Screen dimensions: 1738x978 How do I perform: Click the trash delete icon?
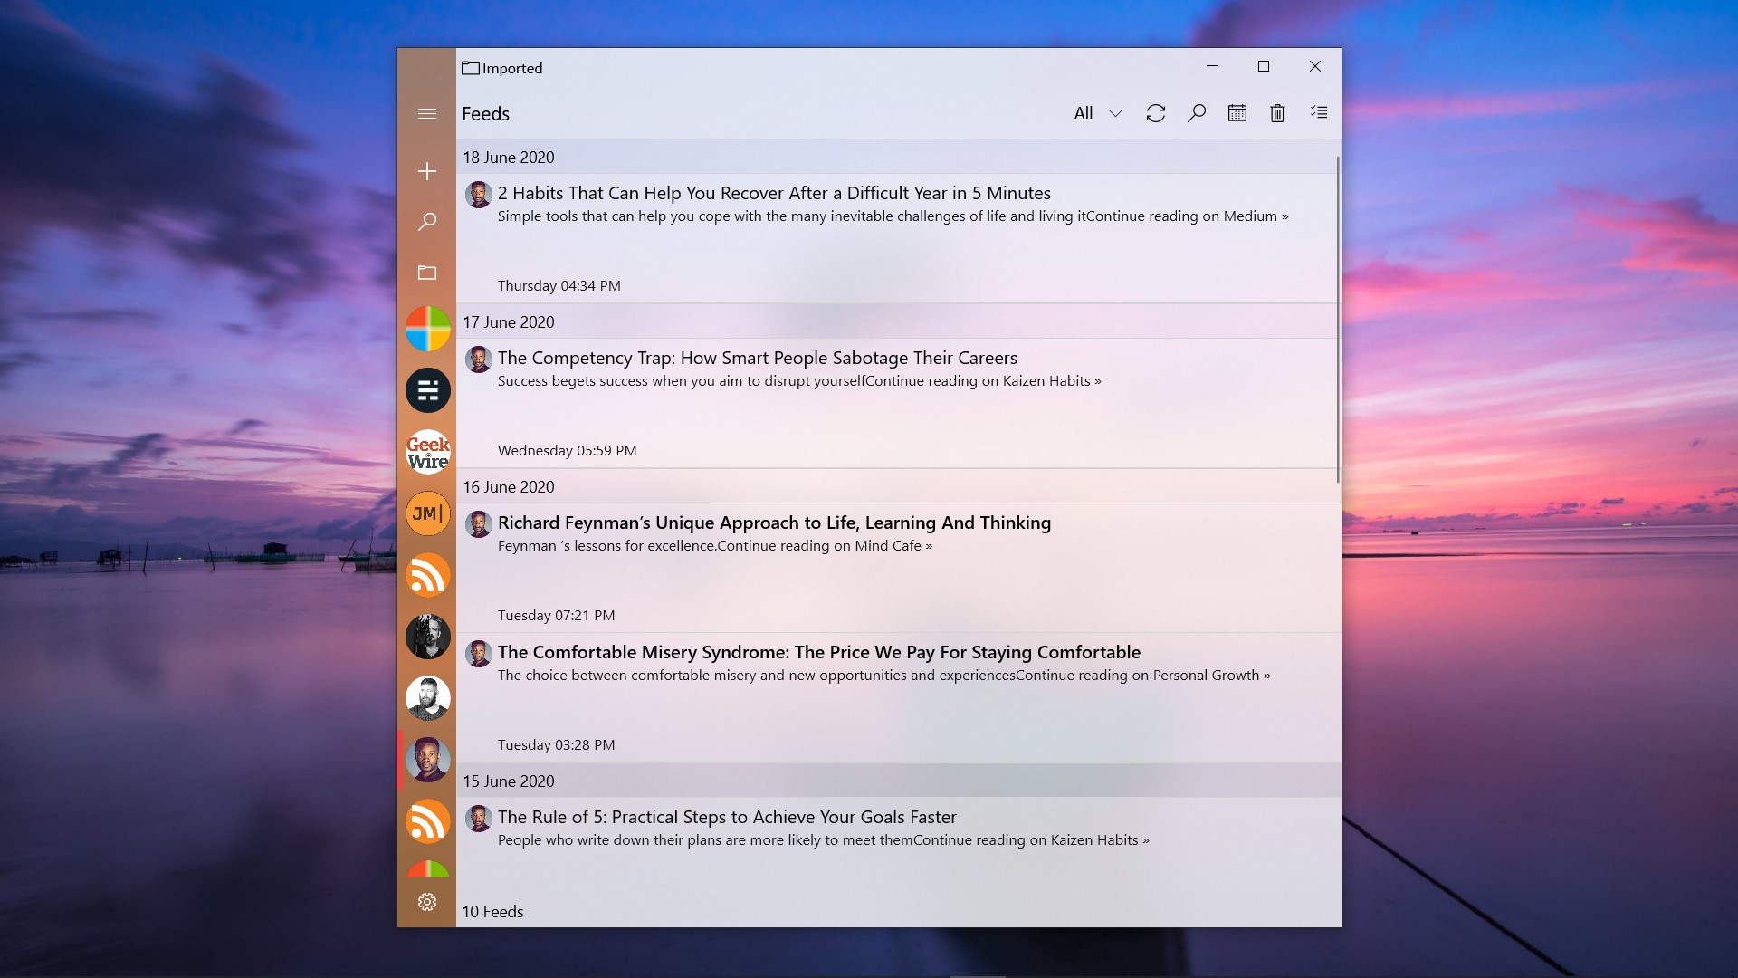pos(1277,113)
